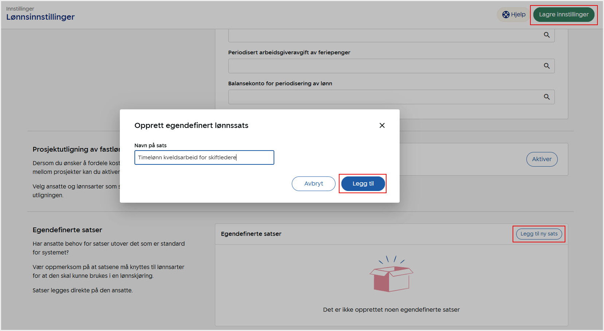Click the Navn på sats label
The image size is (604, 331).
(x=150, y=145)
